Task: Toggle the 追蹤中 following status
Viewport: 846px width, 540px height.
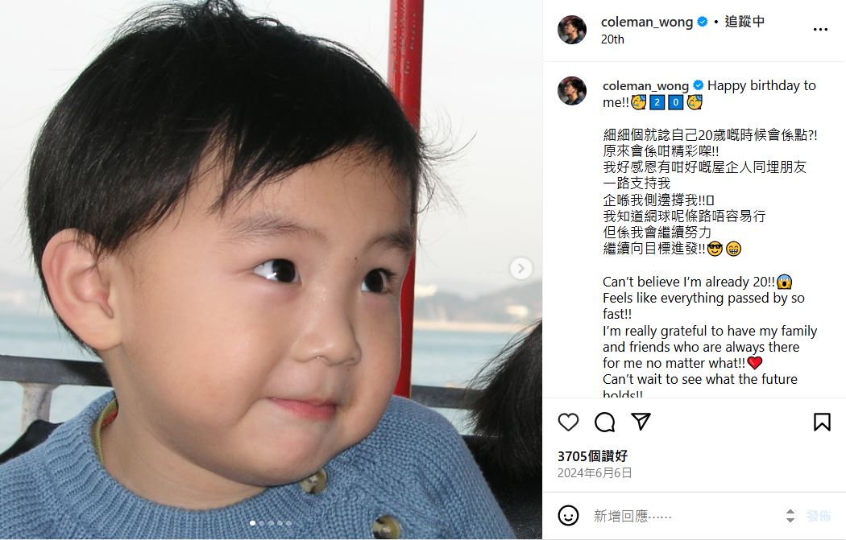Action: [744, 22]
